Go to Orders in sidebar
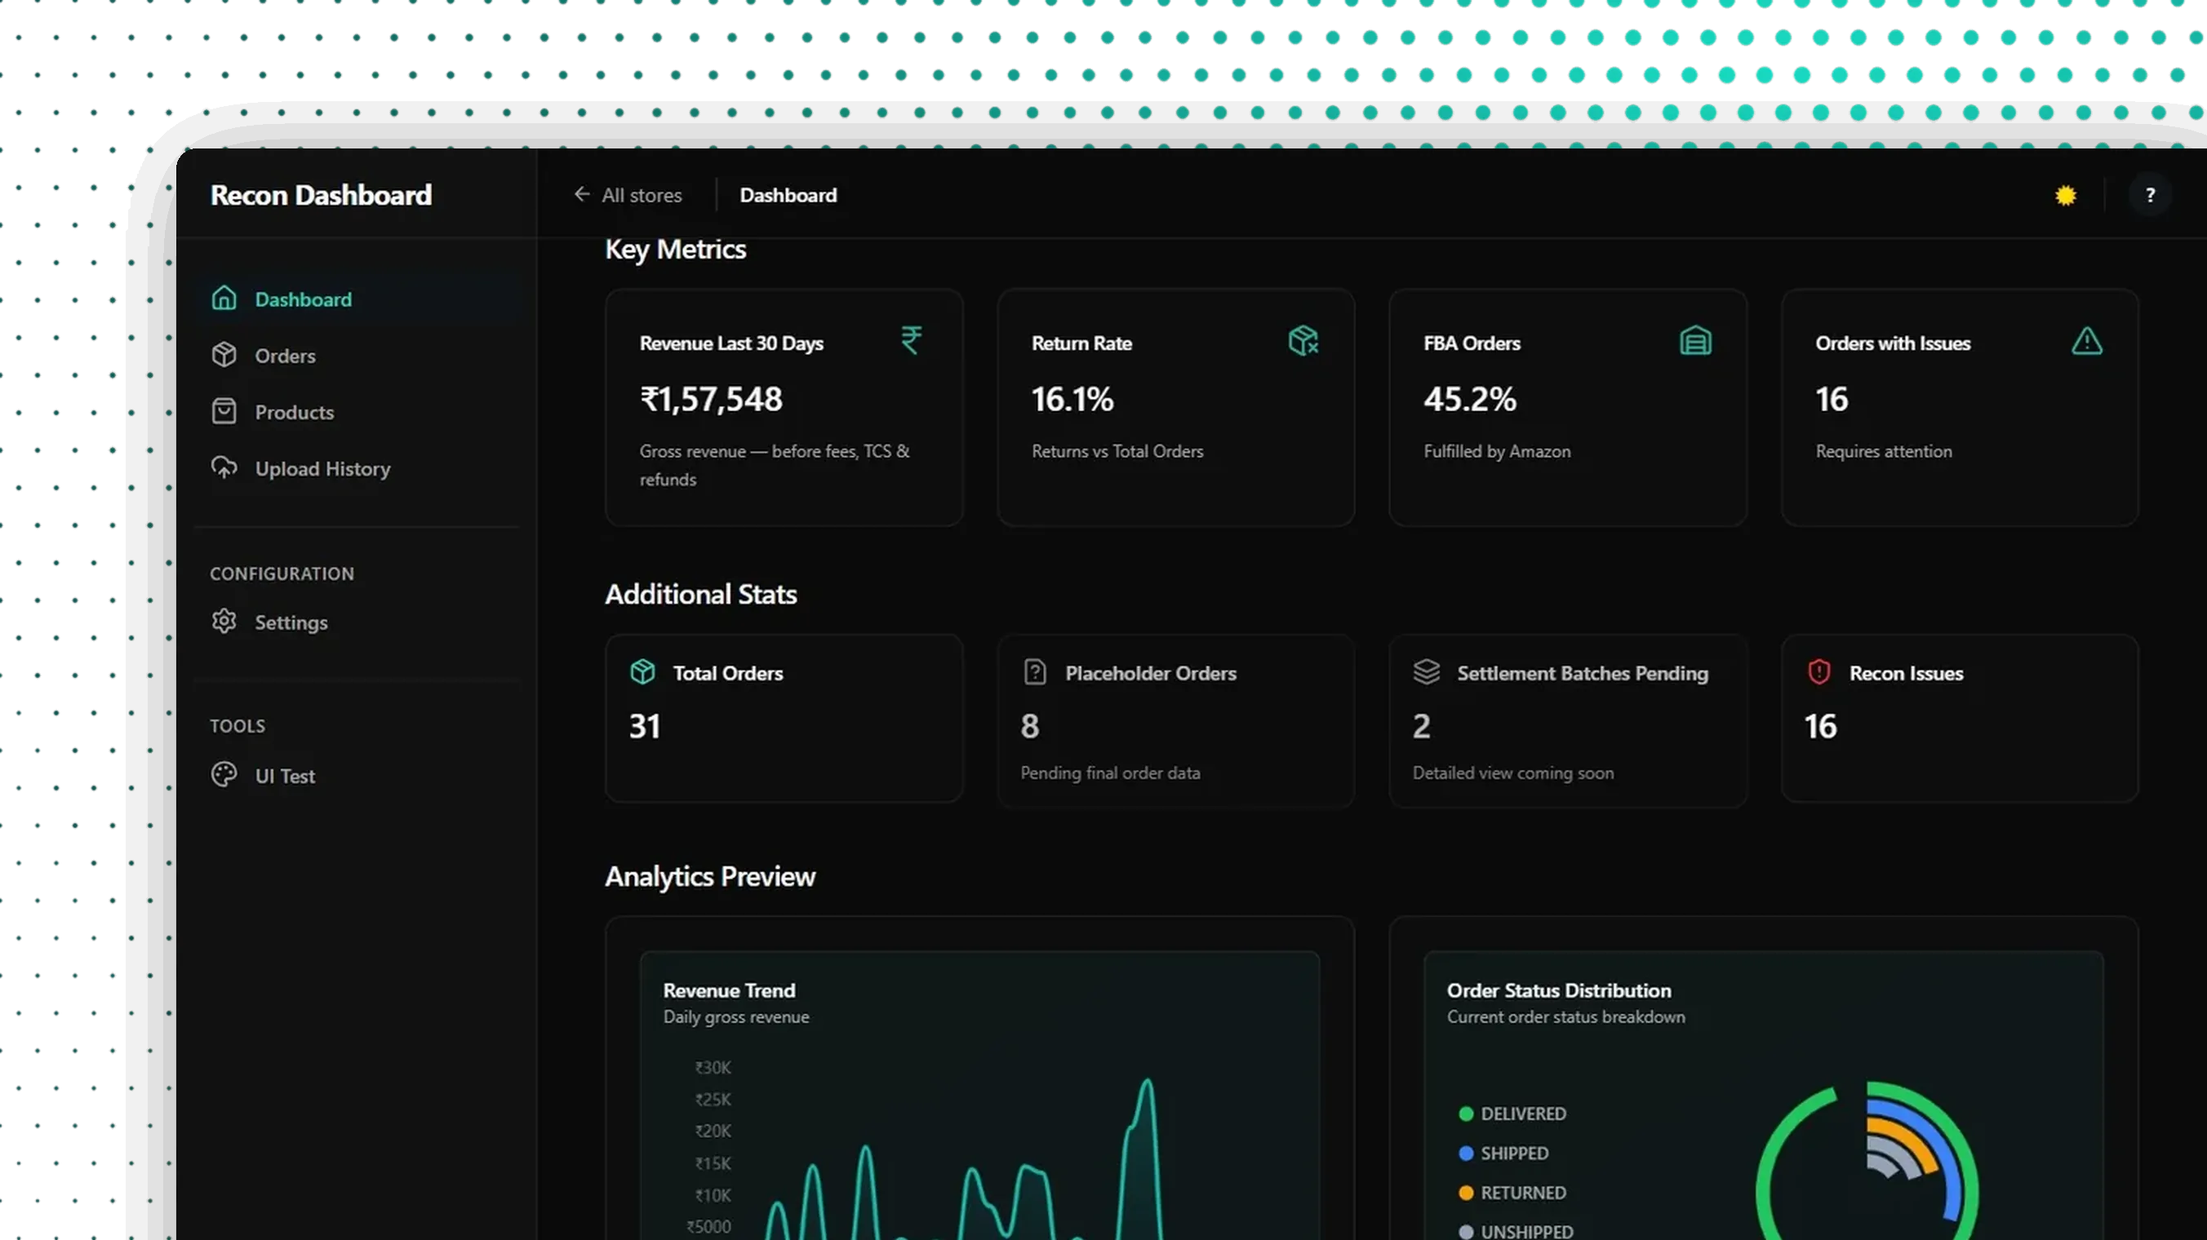This screenshot has height=1240, width=2207. tap(357, 356)
